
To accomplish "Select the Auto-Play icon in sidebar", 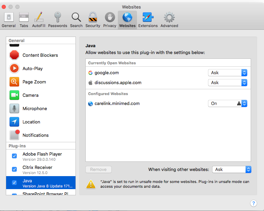I will (x=14, y=68).
